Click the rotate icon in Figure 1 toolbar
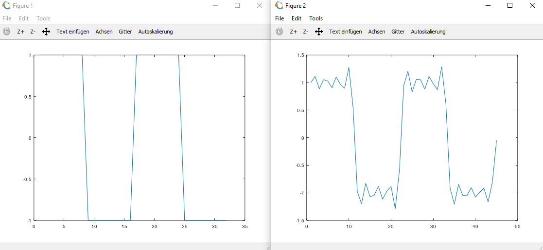 pyautogui.click(x=7, y=32)
